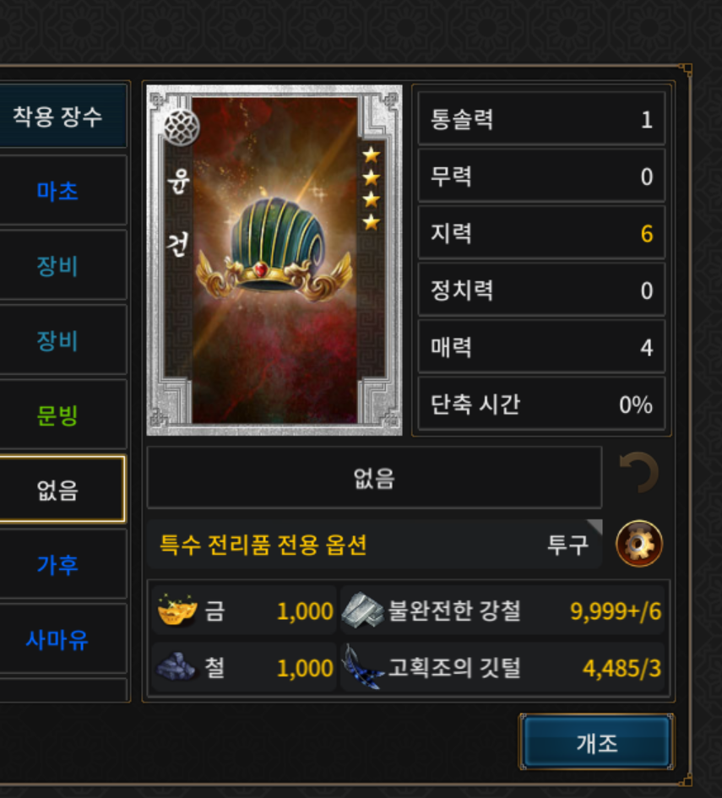Click the round emblem on the 윤건 card

click(x=182, y=128)
